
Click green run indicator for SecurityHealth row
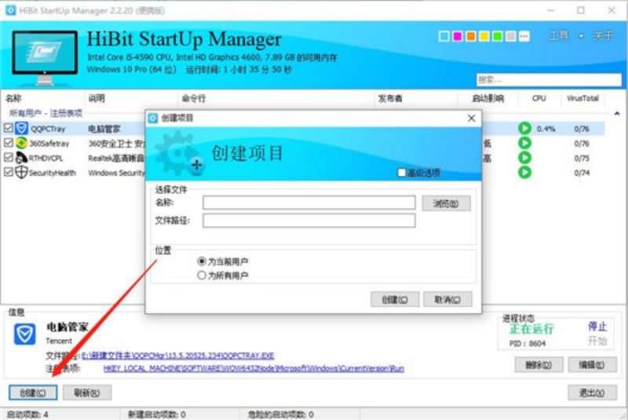point(524,172)
